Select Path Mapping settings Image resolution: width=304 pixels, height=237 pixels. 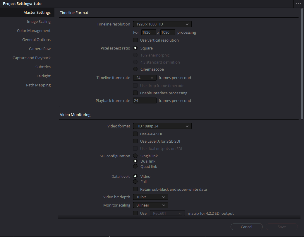point(38,85)
